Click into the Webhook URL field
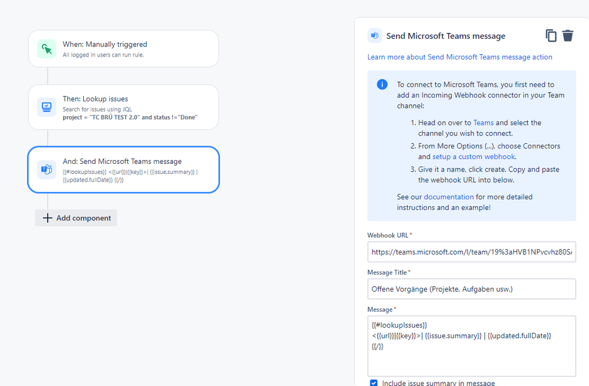Image resolution: width=589 pixels, height=386 pixels. [x=472, y=252]
